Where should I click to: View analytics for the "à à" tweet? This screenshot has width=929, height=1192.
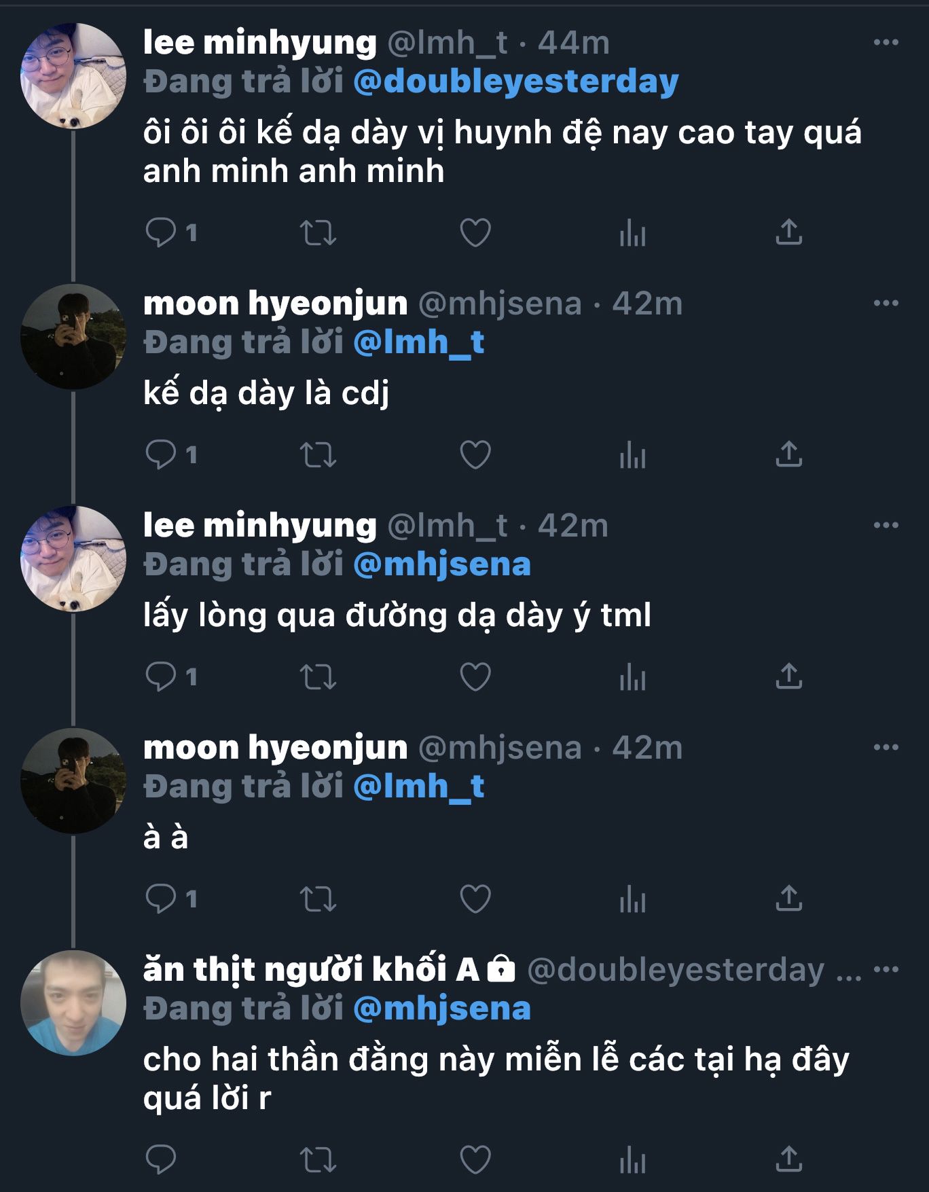click(x=632, y=899)
